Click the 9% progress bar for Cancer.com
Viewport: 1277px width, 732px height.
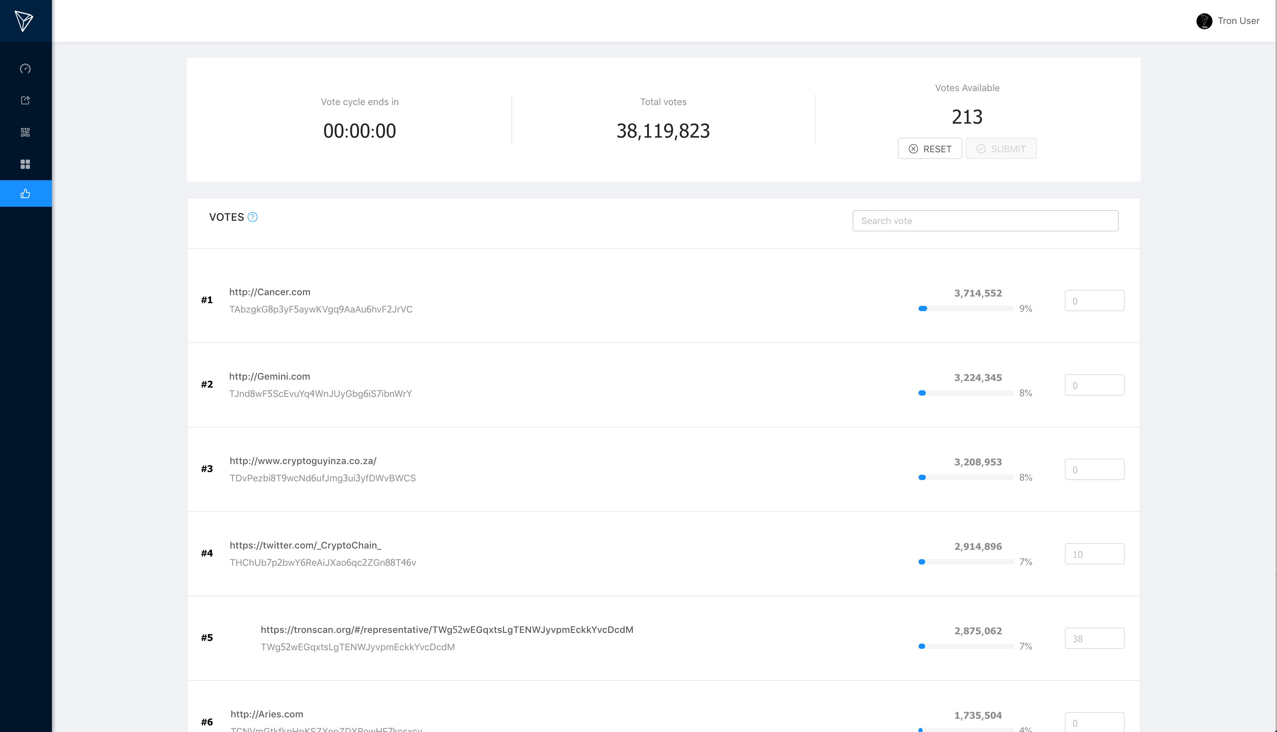click(x=966, y=309)
